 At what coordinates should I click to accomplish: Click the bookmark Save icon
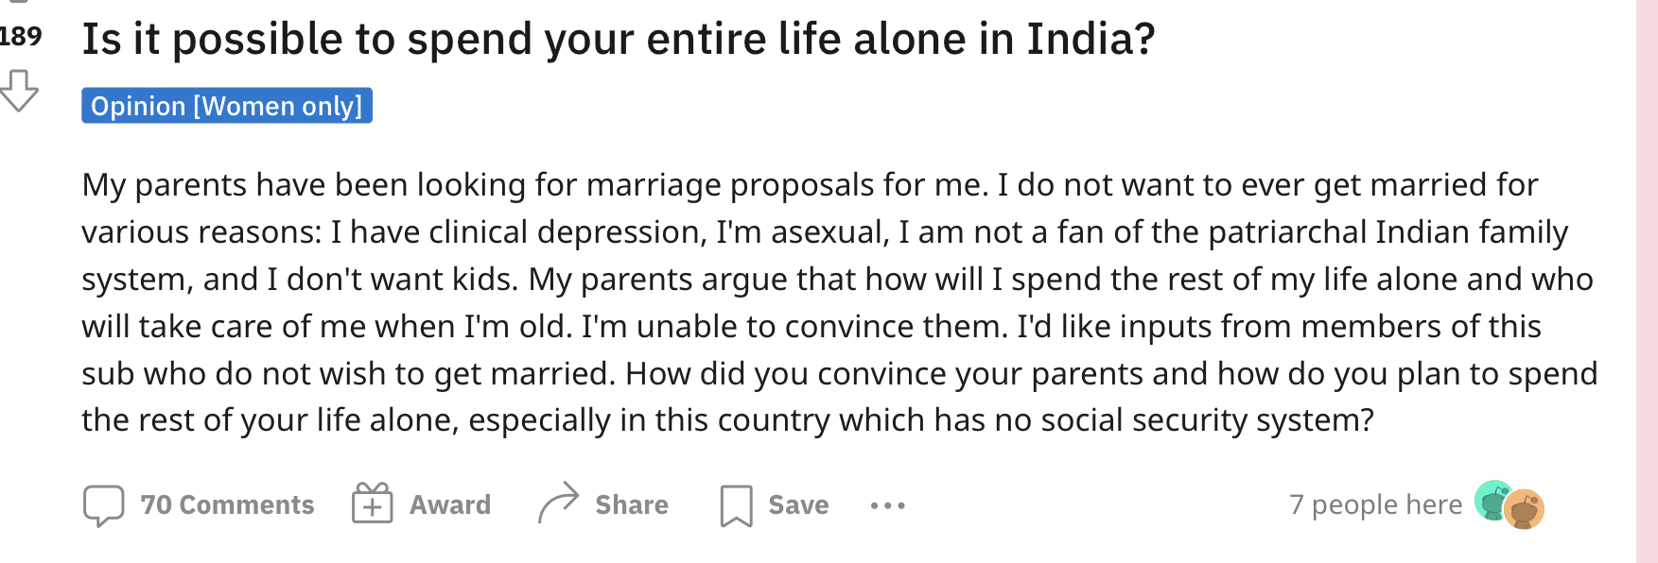[736, 505]
